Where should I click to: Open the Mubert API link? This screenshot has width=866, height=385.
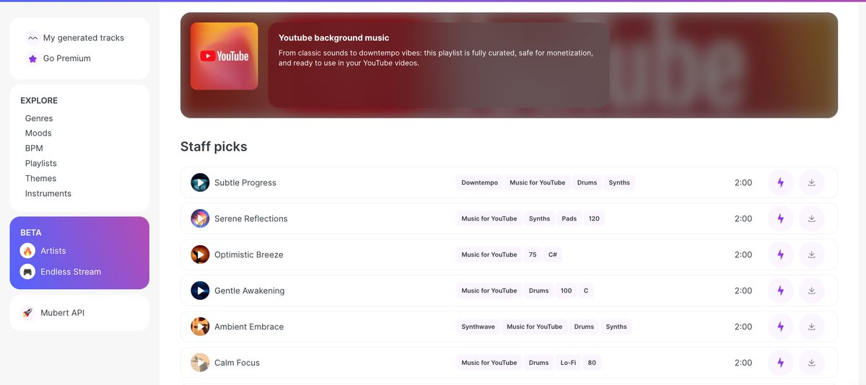pyautogui.click(x=64, y=313)
